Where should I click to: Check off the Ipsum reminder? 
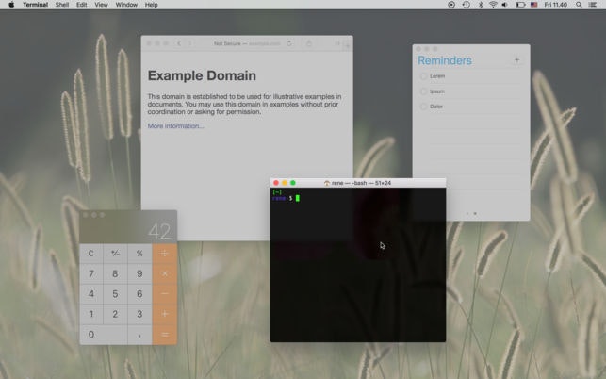(423, 91)
